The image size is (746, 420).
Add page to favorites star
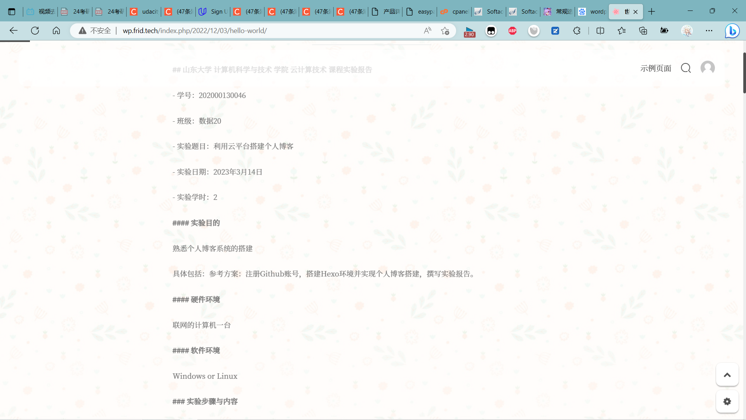[445, 31]
